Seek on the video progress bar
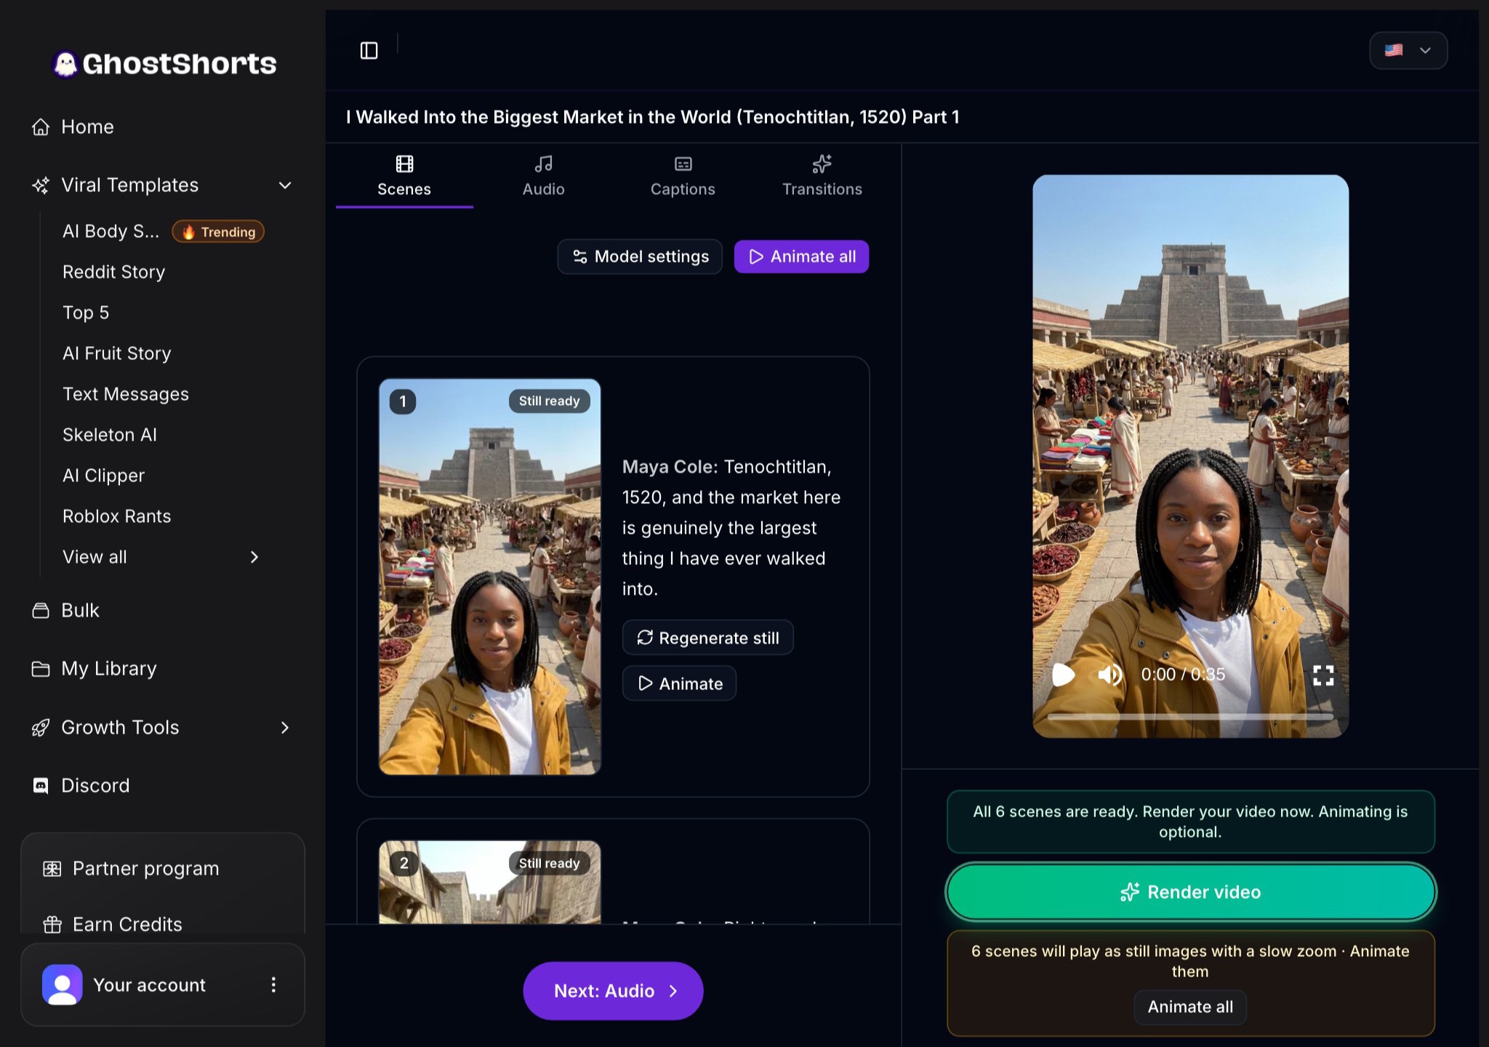Screen dimensions: 1489x1047 pyautogui.click(x=1190, y=716)
